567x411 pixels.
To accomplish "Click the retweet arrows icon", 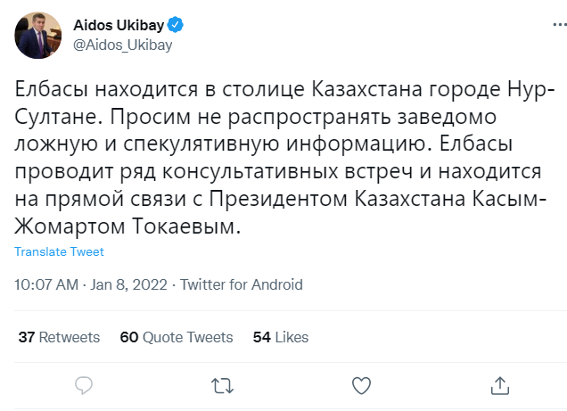I will coord(222,385).
